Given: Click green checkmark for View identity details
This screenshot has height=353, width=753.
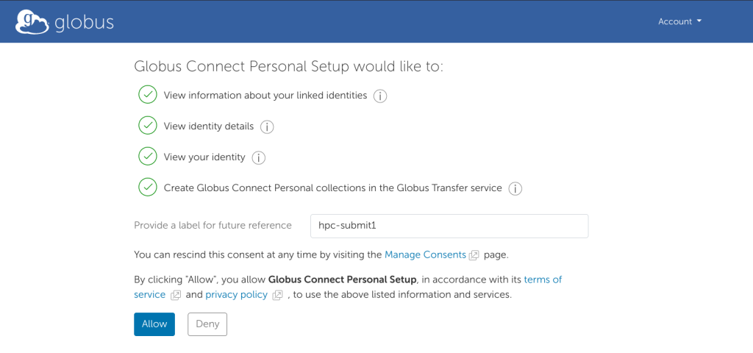Looking at the screenshot, I should click(148, 126).
